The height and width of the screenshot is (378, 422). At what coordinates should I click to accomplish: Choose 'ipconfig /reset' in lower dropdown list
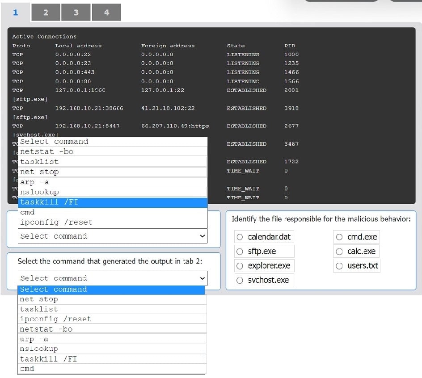pos(111,319)
